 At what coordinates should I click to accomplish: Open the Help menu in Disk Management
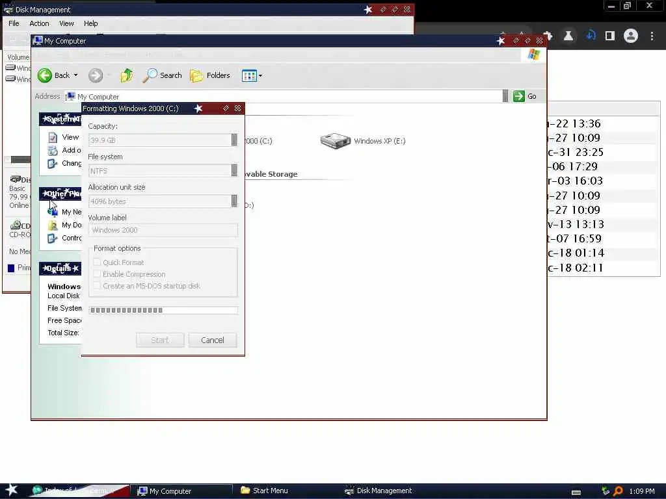90,24
